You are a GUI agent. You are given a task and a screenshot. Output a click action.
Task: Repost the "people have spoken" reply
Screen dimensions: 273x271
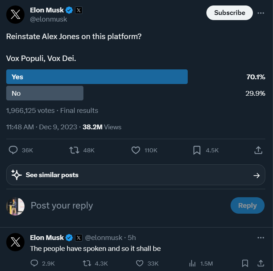[x=87, y=263]
